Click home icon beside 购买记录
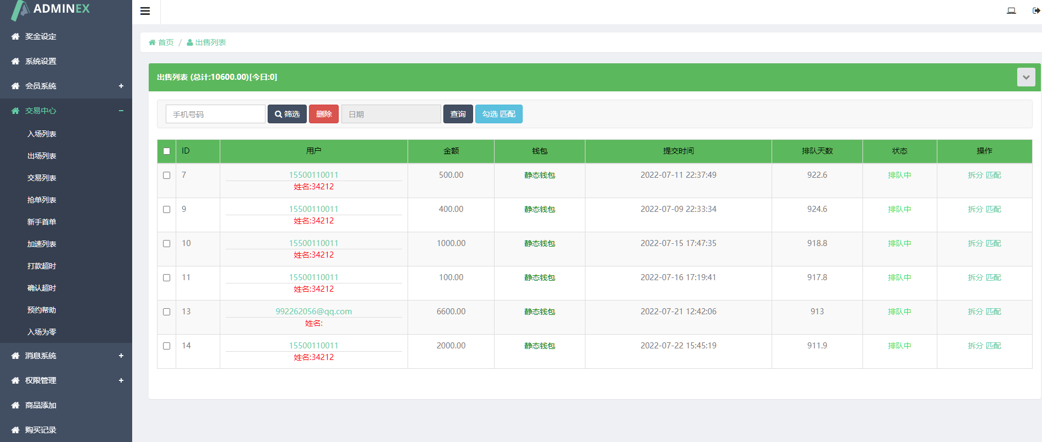The image size is (1042, 442). (x=15, y=430)
